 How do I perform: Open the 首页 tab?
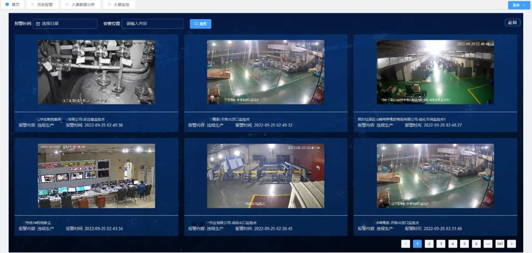pos(12,4)
